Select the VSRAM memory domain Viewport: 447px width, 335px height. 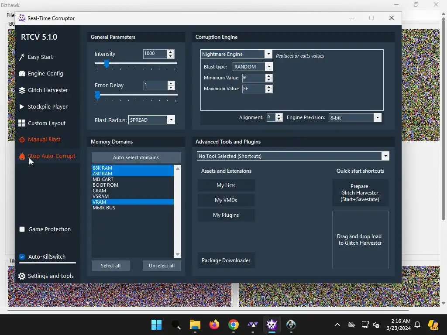[x=133, y=196]
